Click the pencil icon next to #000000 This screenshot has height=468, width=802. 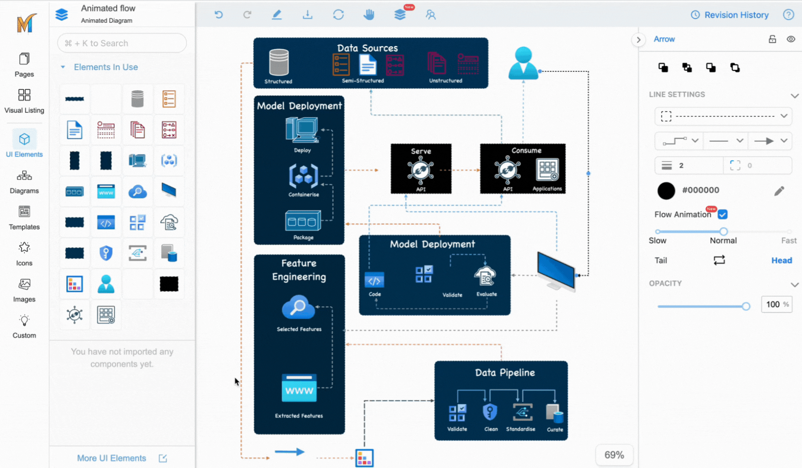pyautogui.click(x=779, y=191)
